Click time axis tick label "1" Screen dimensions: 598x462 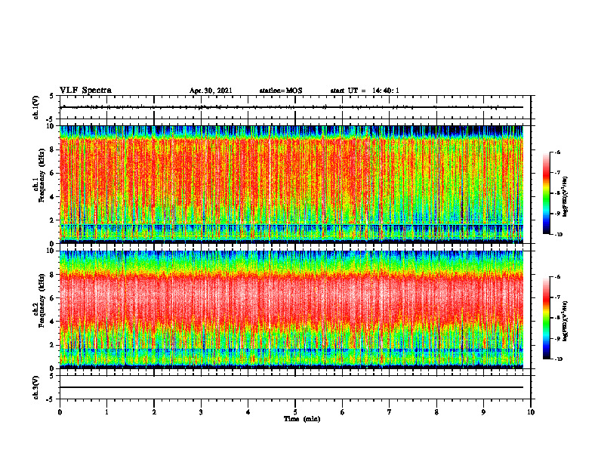point(107,412)
